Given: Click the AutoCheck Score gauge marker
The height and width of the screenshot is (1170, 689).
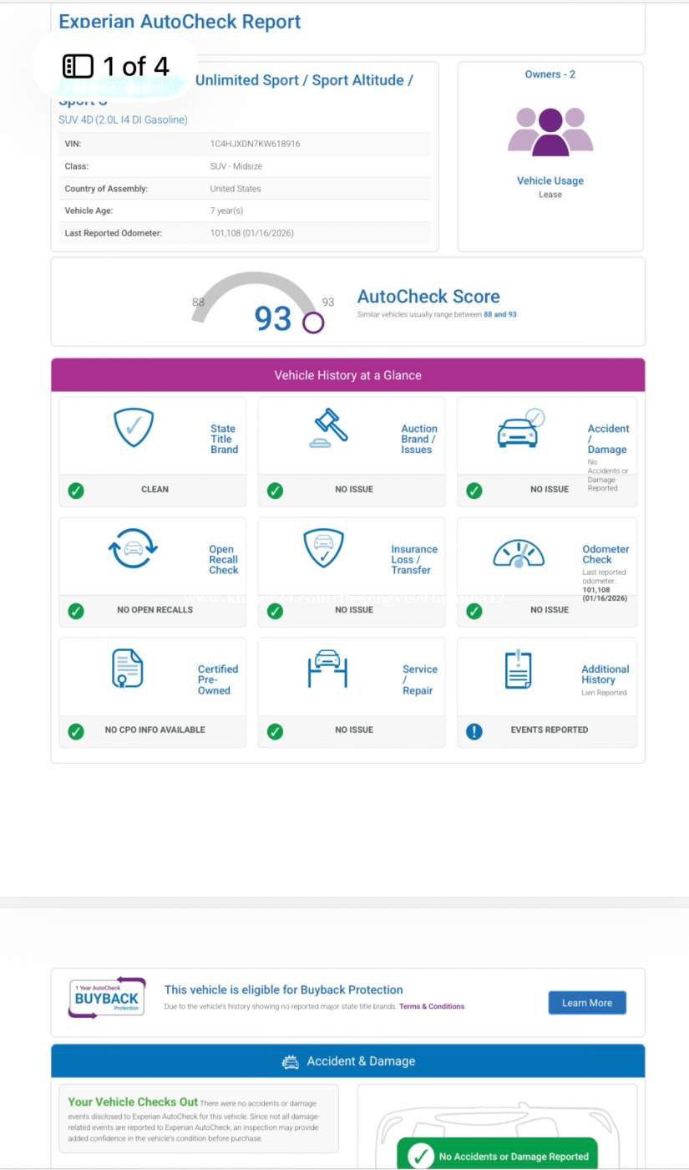Looking at the screenshot, I should click(x=313, y=323).
